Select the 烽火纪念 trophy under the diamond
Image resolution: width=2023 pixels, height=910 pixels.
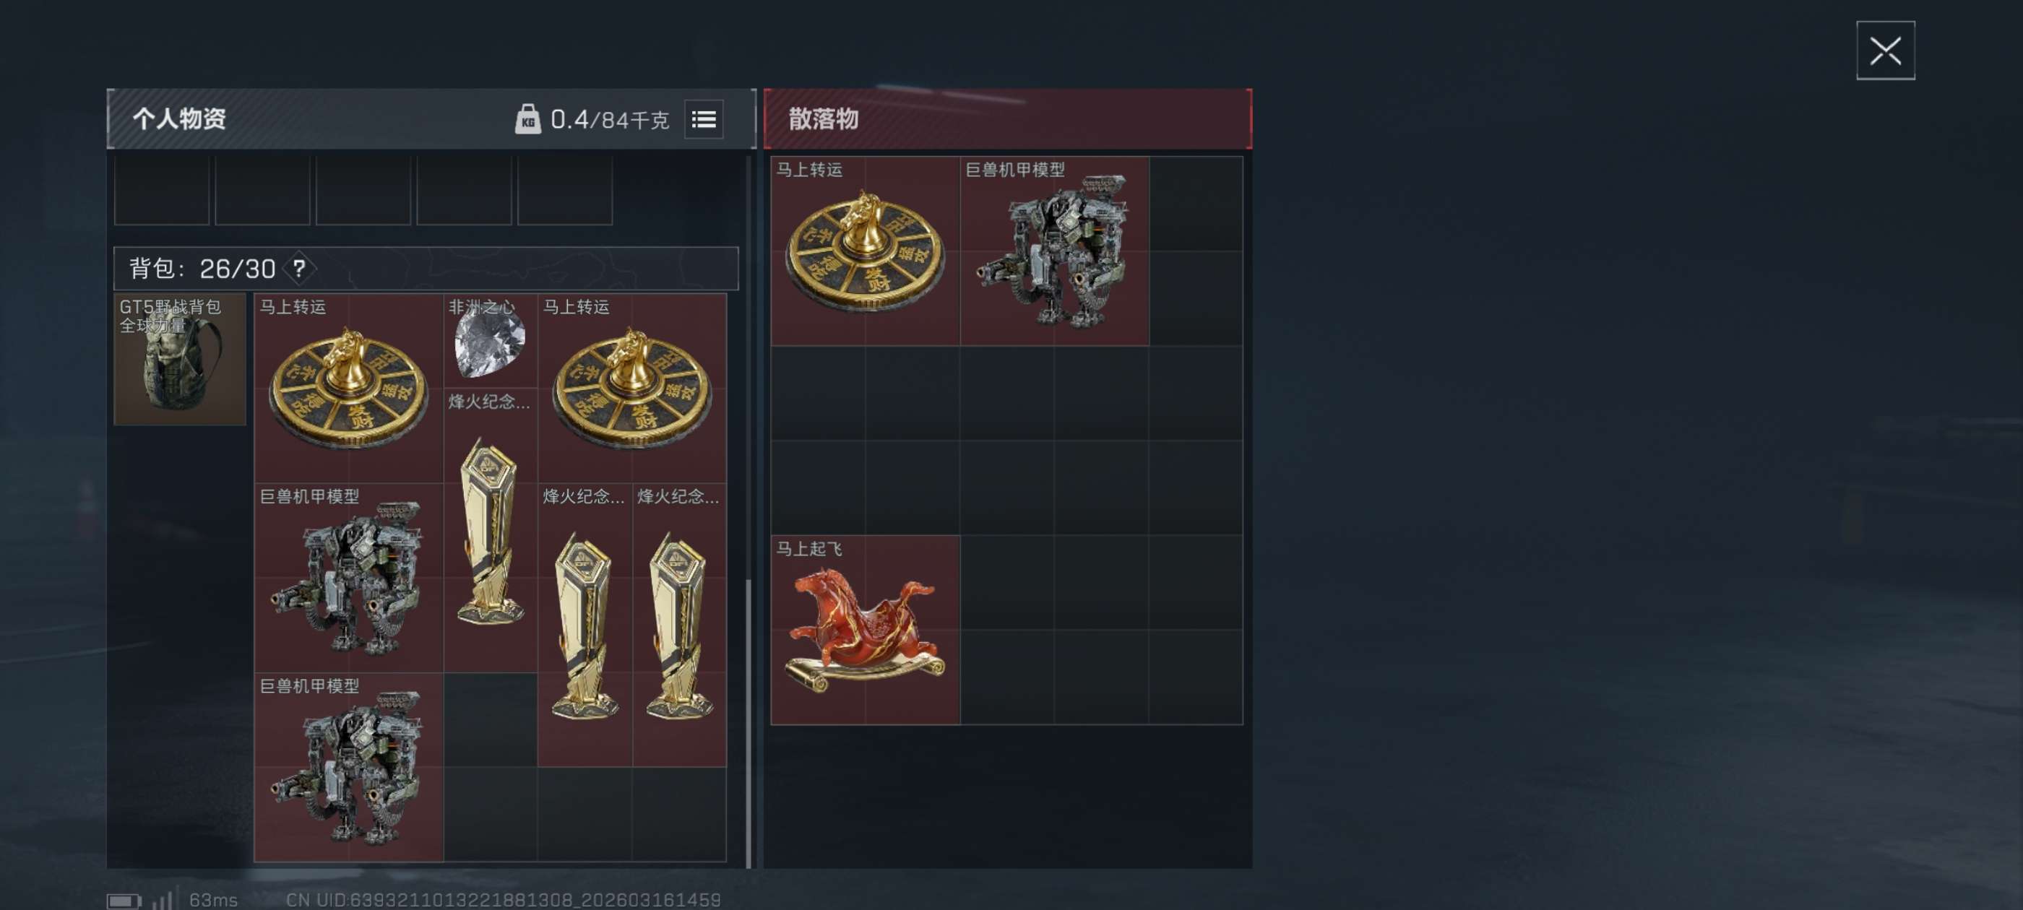[x=490, y=530]
